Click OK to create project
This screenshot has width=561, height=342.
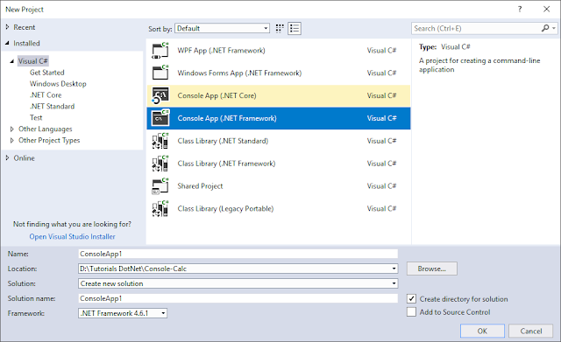click(482, 331)
